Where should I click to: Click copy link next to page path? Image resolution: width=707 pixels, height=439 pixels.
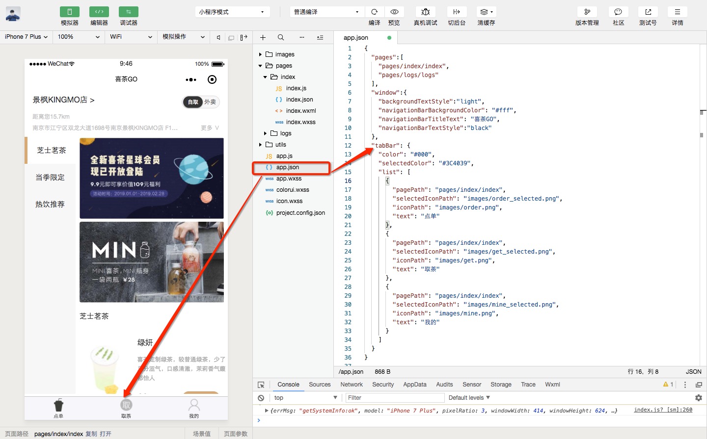[x=91, y=434]
